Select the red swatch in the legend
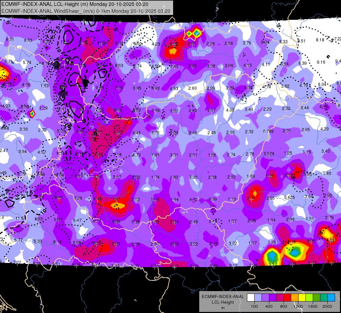This screenshot has width=341, height=313. point(287,298)
